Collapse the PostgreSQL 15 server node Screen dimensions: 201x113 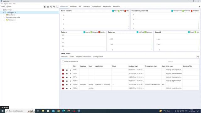pos(3,13)
